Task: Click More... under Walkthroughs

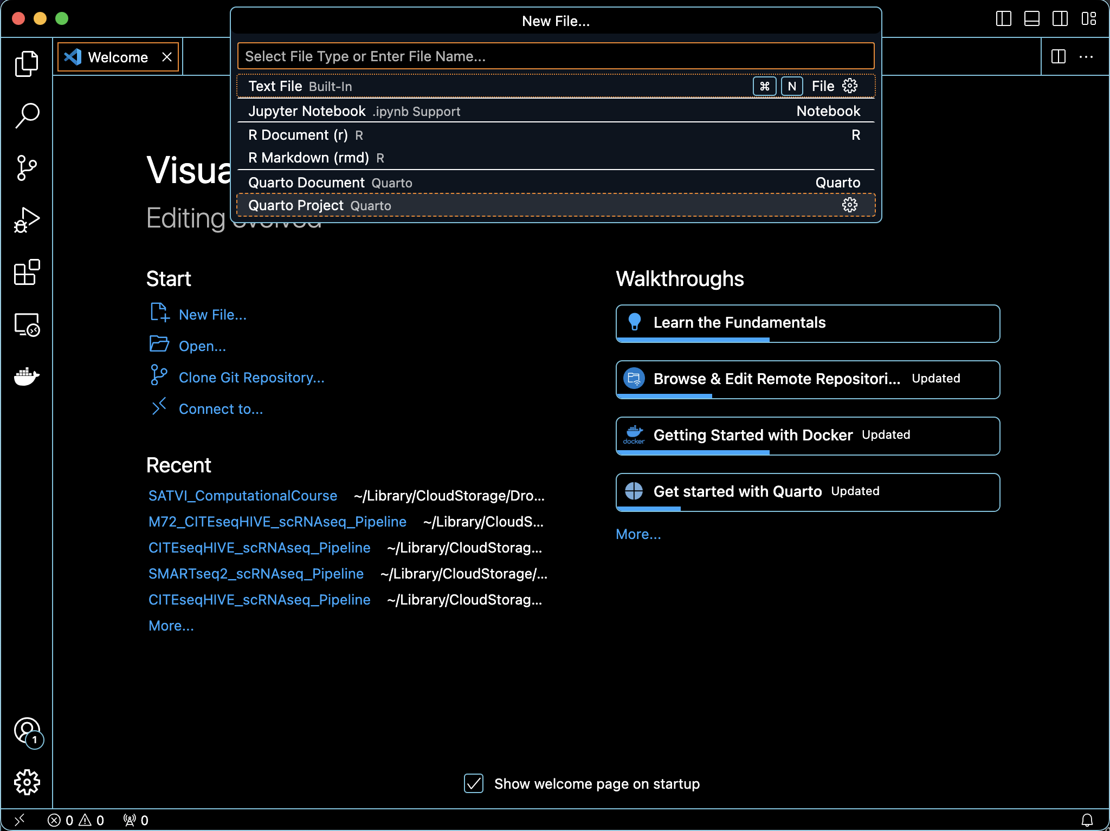Action: coord(638,534)
